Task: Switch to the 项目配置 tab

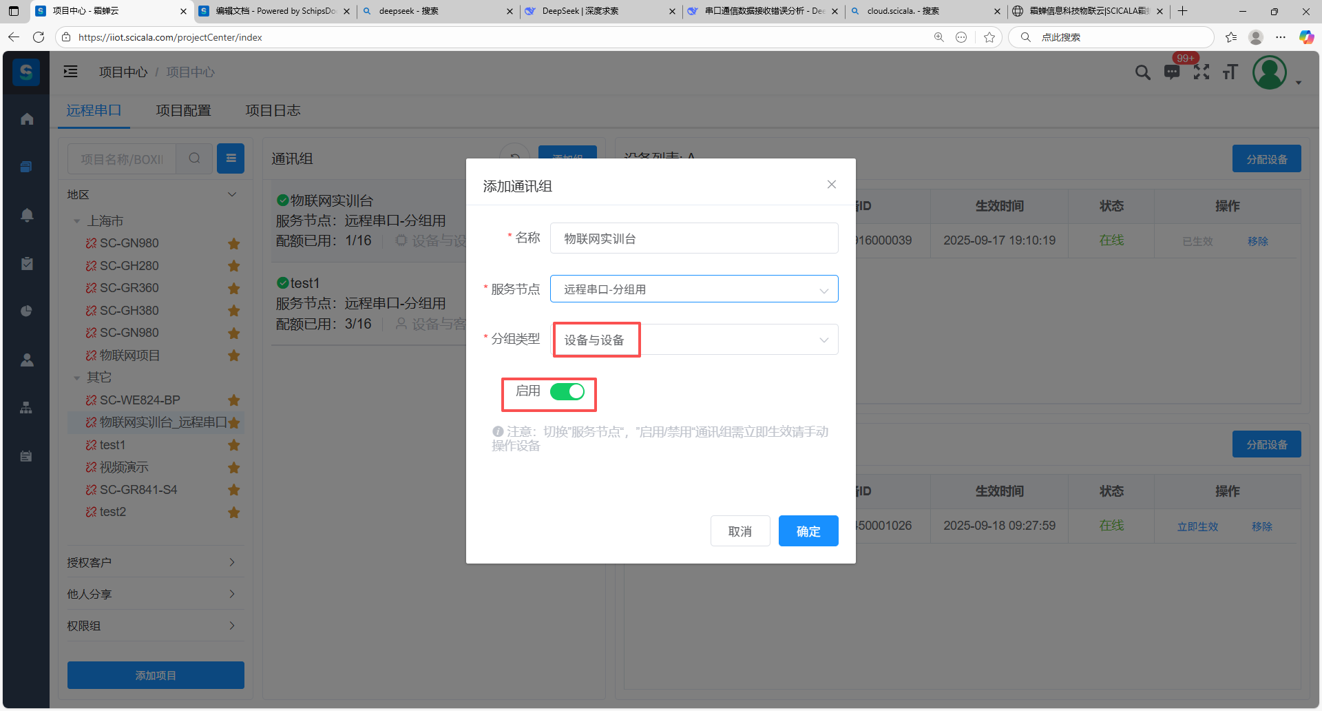Action: pyautogui.click(x=183, y=110)
